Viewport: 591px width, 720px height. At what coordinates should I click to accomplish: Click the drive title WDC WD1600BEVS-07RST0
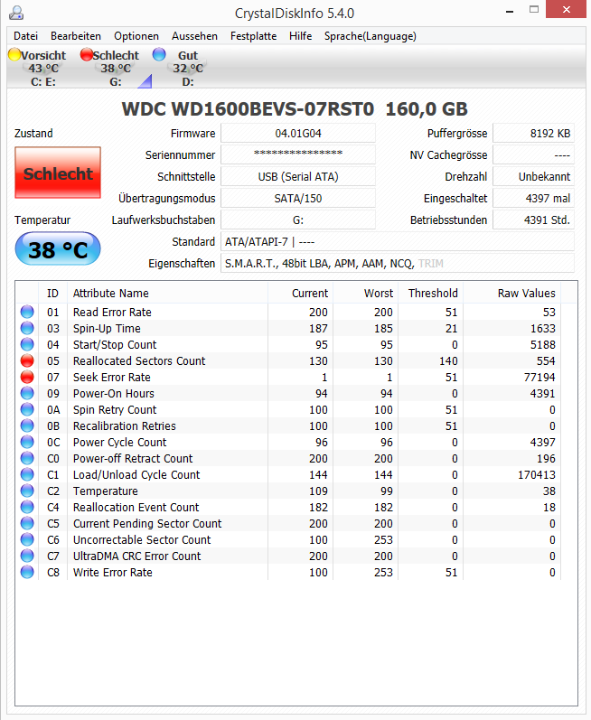[x=248, y=109]
